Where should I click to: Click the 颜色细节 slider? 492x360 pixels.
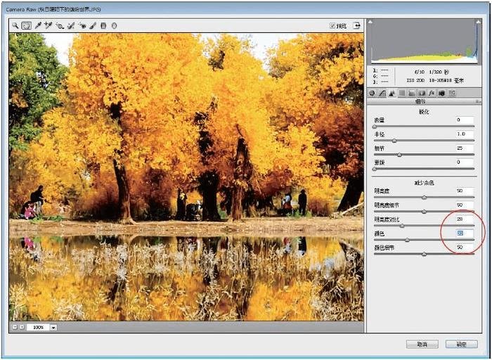click(x=424, y=255)
